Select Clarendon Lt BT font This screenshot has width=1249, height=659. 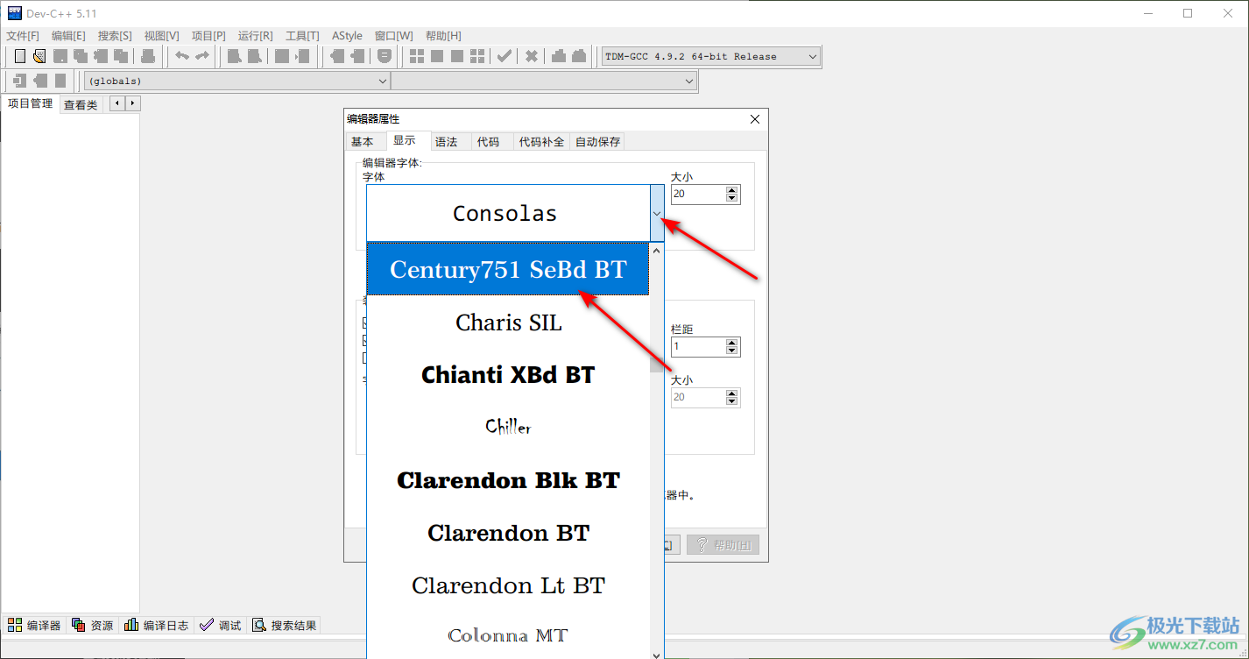pyautogui.click(x=508, y=585)
